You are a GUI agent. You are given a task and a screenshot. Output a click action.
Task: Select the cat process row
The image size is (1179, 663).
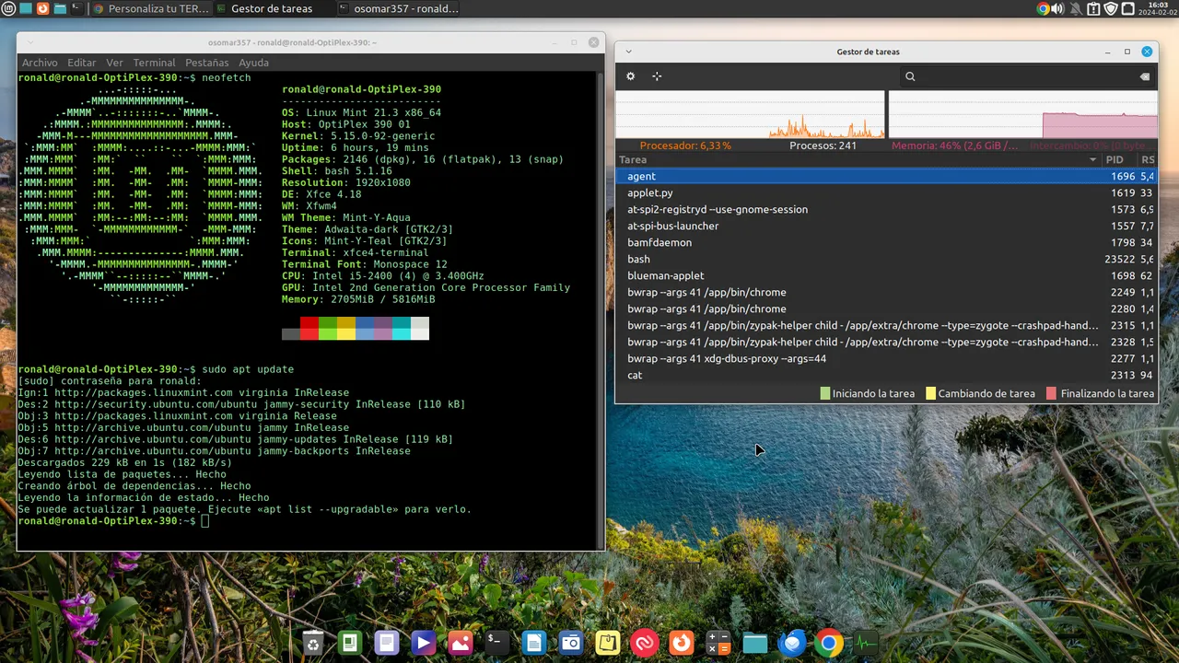pyautogui.click(x=886, y=375)
